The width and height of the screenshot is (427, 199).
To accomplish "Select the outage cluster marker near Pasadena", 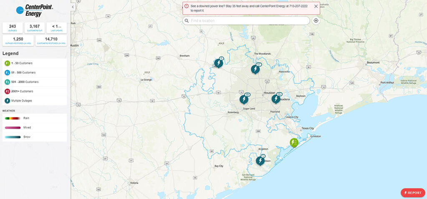I will pos(276,99).
